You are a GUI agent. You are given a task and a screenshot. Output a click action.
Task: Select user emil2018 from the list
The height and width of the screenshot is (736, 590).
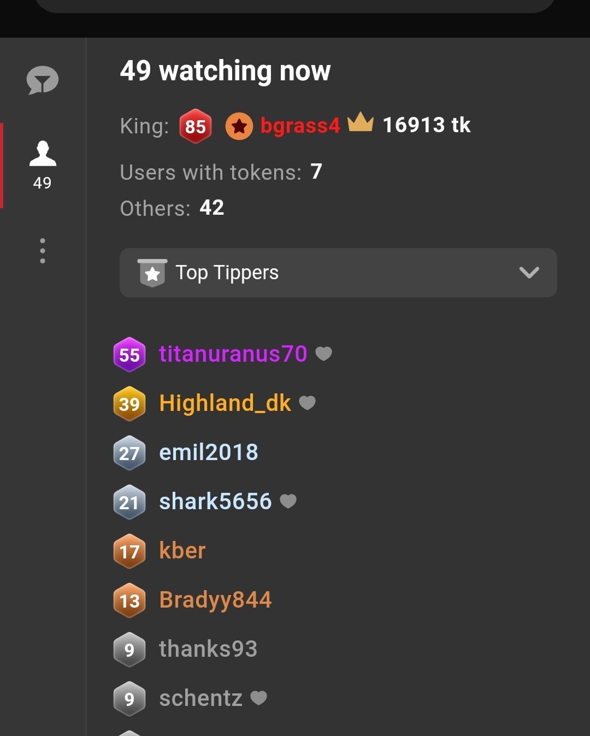[x=208, y=452]
